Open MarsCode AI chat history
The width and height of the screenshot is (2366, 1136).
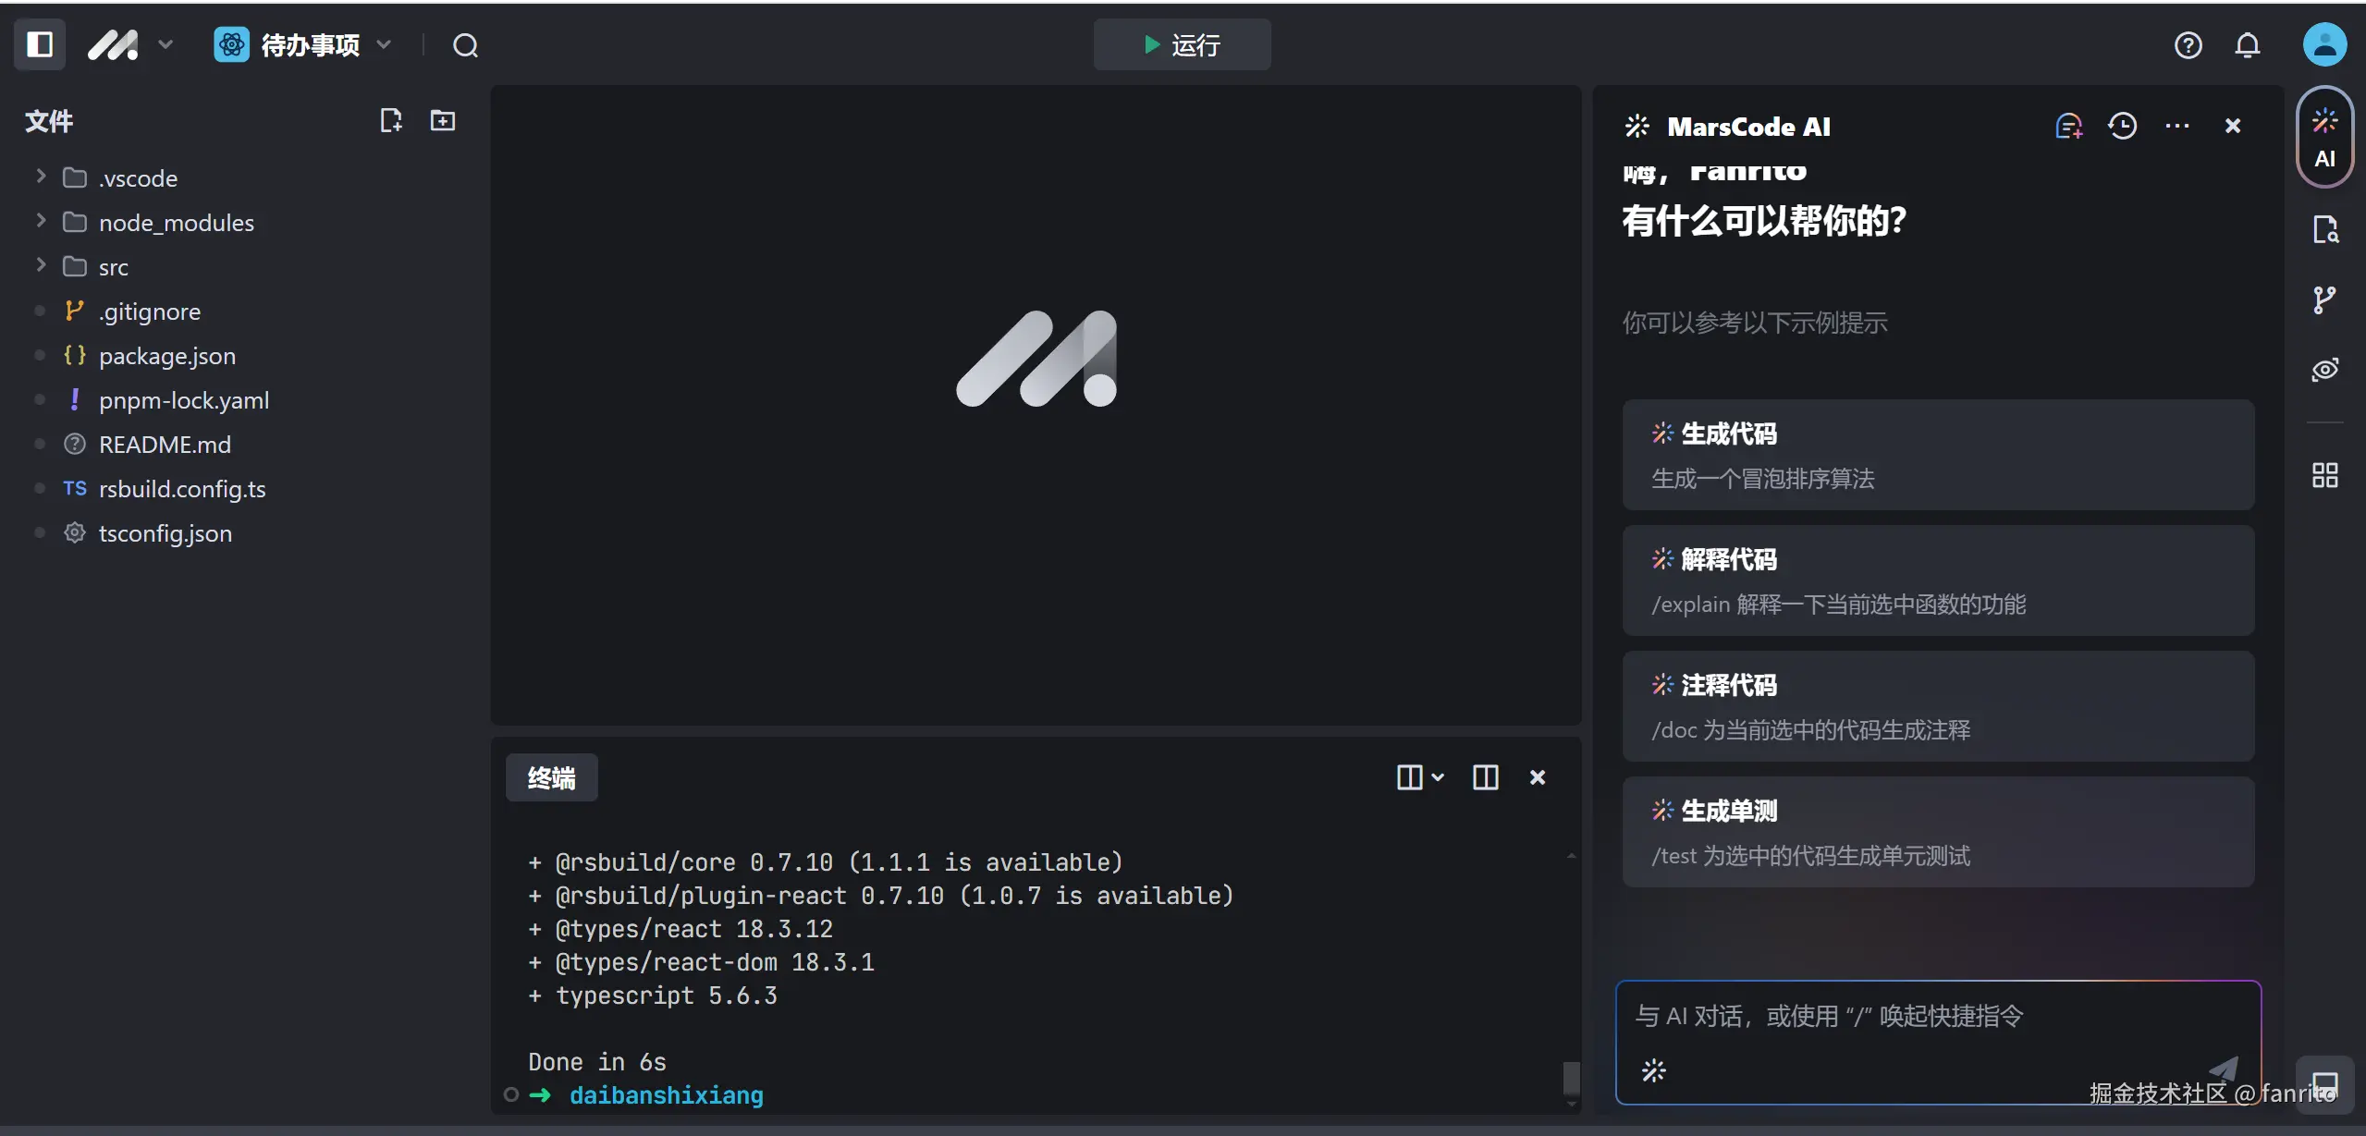(x=2122, y=126)
